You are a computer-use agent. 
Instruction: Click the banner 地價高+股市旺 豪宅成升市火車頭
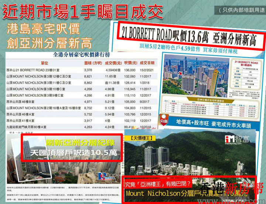tap(214, 124)
